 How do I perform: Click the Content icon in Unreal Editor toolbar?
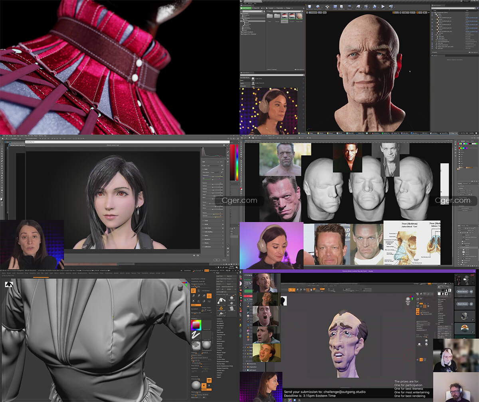335,7
